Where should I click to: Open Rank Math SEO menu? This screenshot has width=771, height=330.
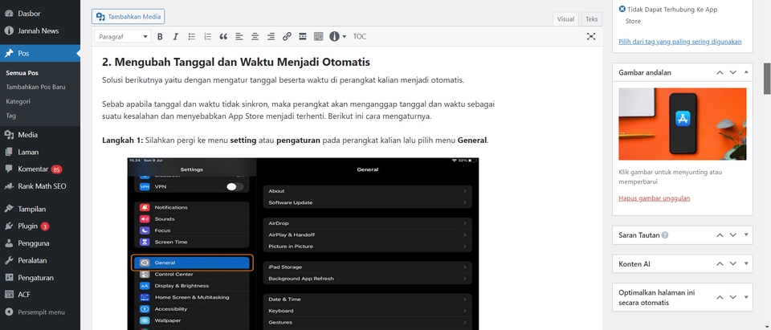40,186
